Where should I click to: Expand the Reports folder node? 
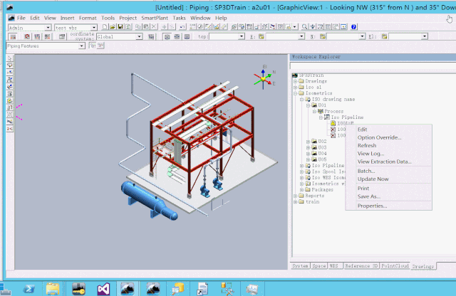pyautogui.click(x=295, y=196)
